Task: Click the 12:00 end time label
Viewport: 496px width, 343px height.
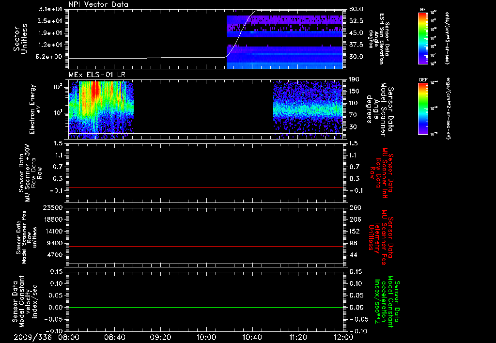Action: pos(343,337)
